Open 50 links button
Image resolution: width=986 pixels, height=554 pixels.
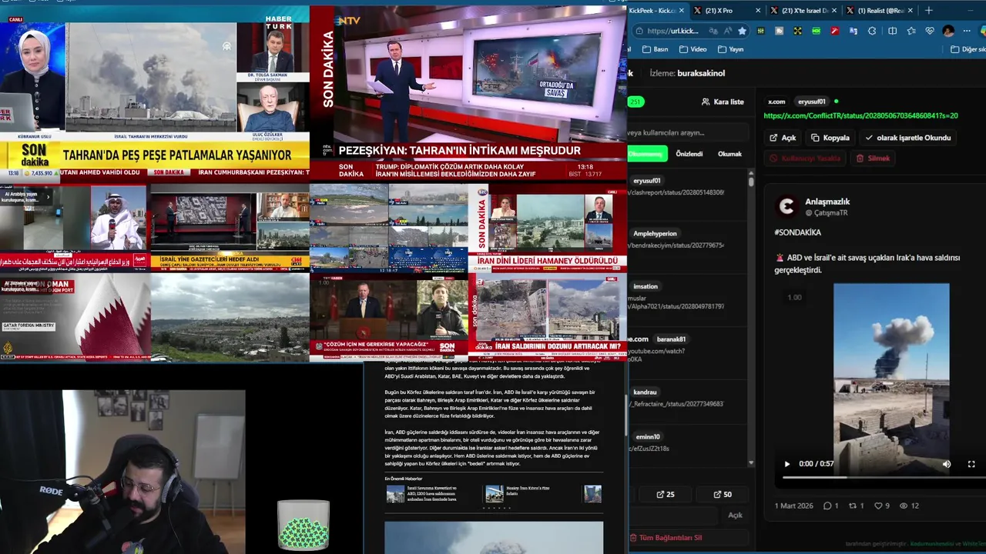pyautogui.click(x=723, y=494)
